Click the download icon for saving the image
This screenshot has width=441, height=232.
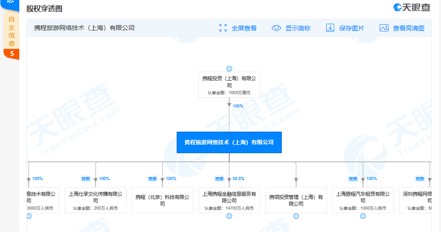tap(330, 28)
